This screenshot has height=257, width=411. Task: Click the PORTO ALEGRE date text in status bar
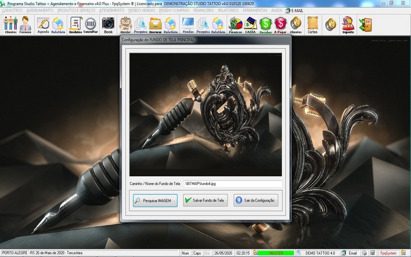42,253
